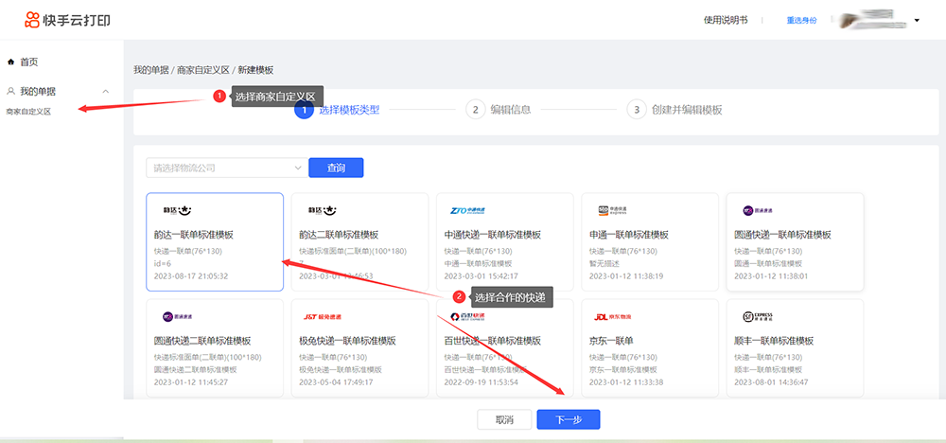Click the 下一步 button
946x443 pixels.
click(x=569, y=420)
